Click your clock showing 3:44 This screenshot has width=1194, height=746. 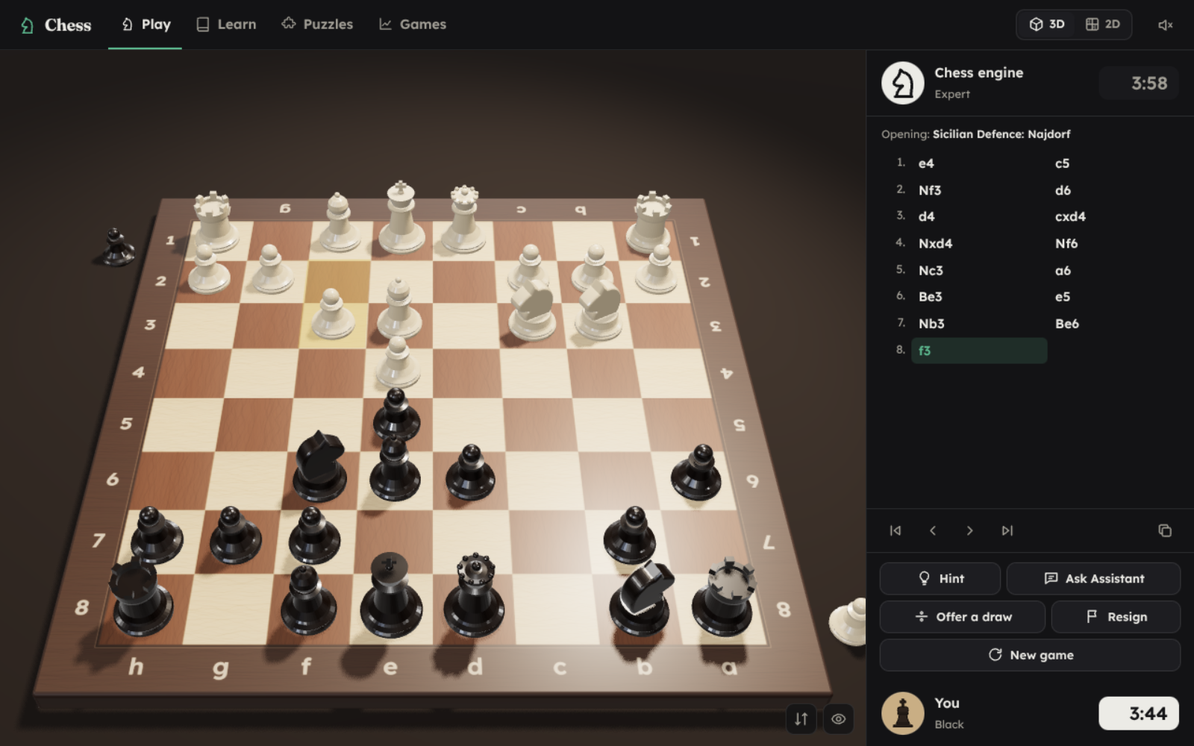coord(1139,714)
